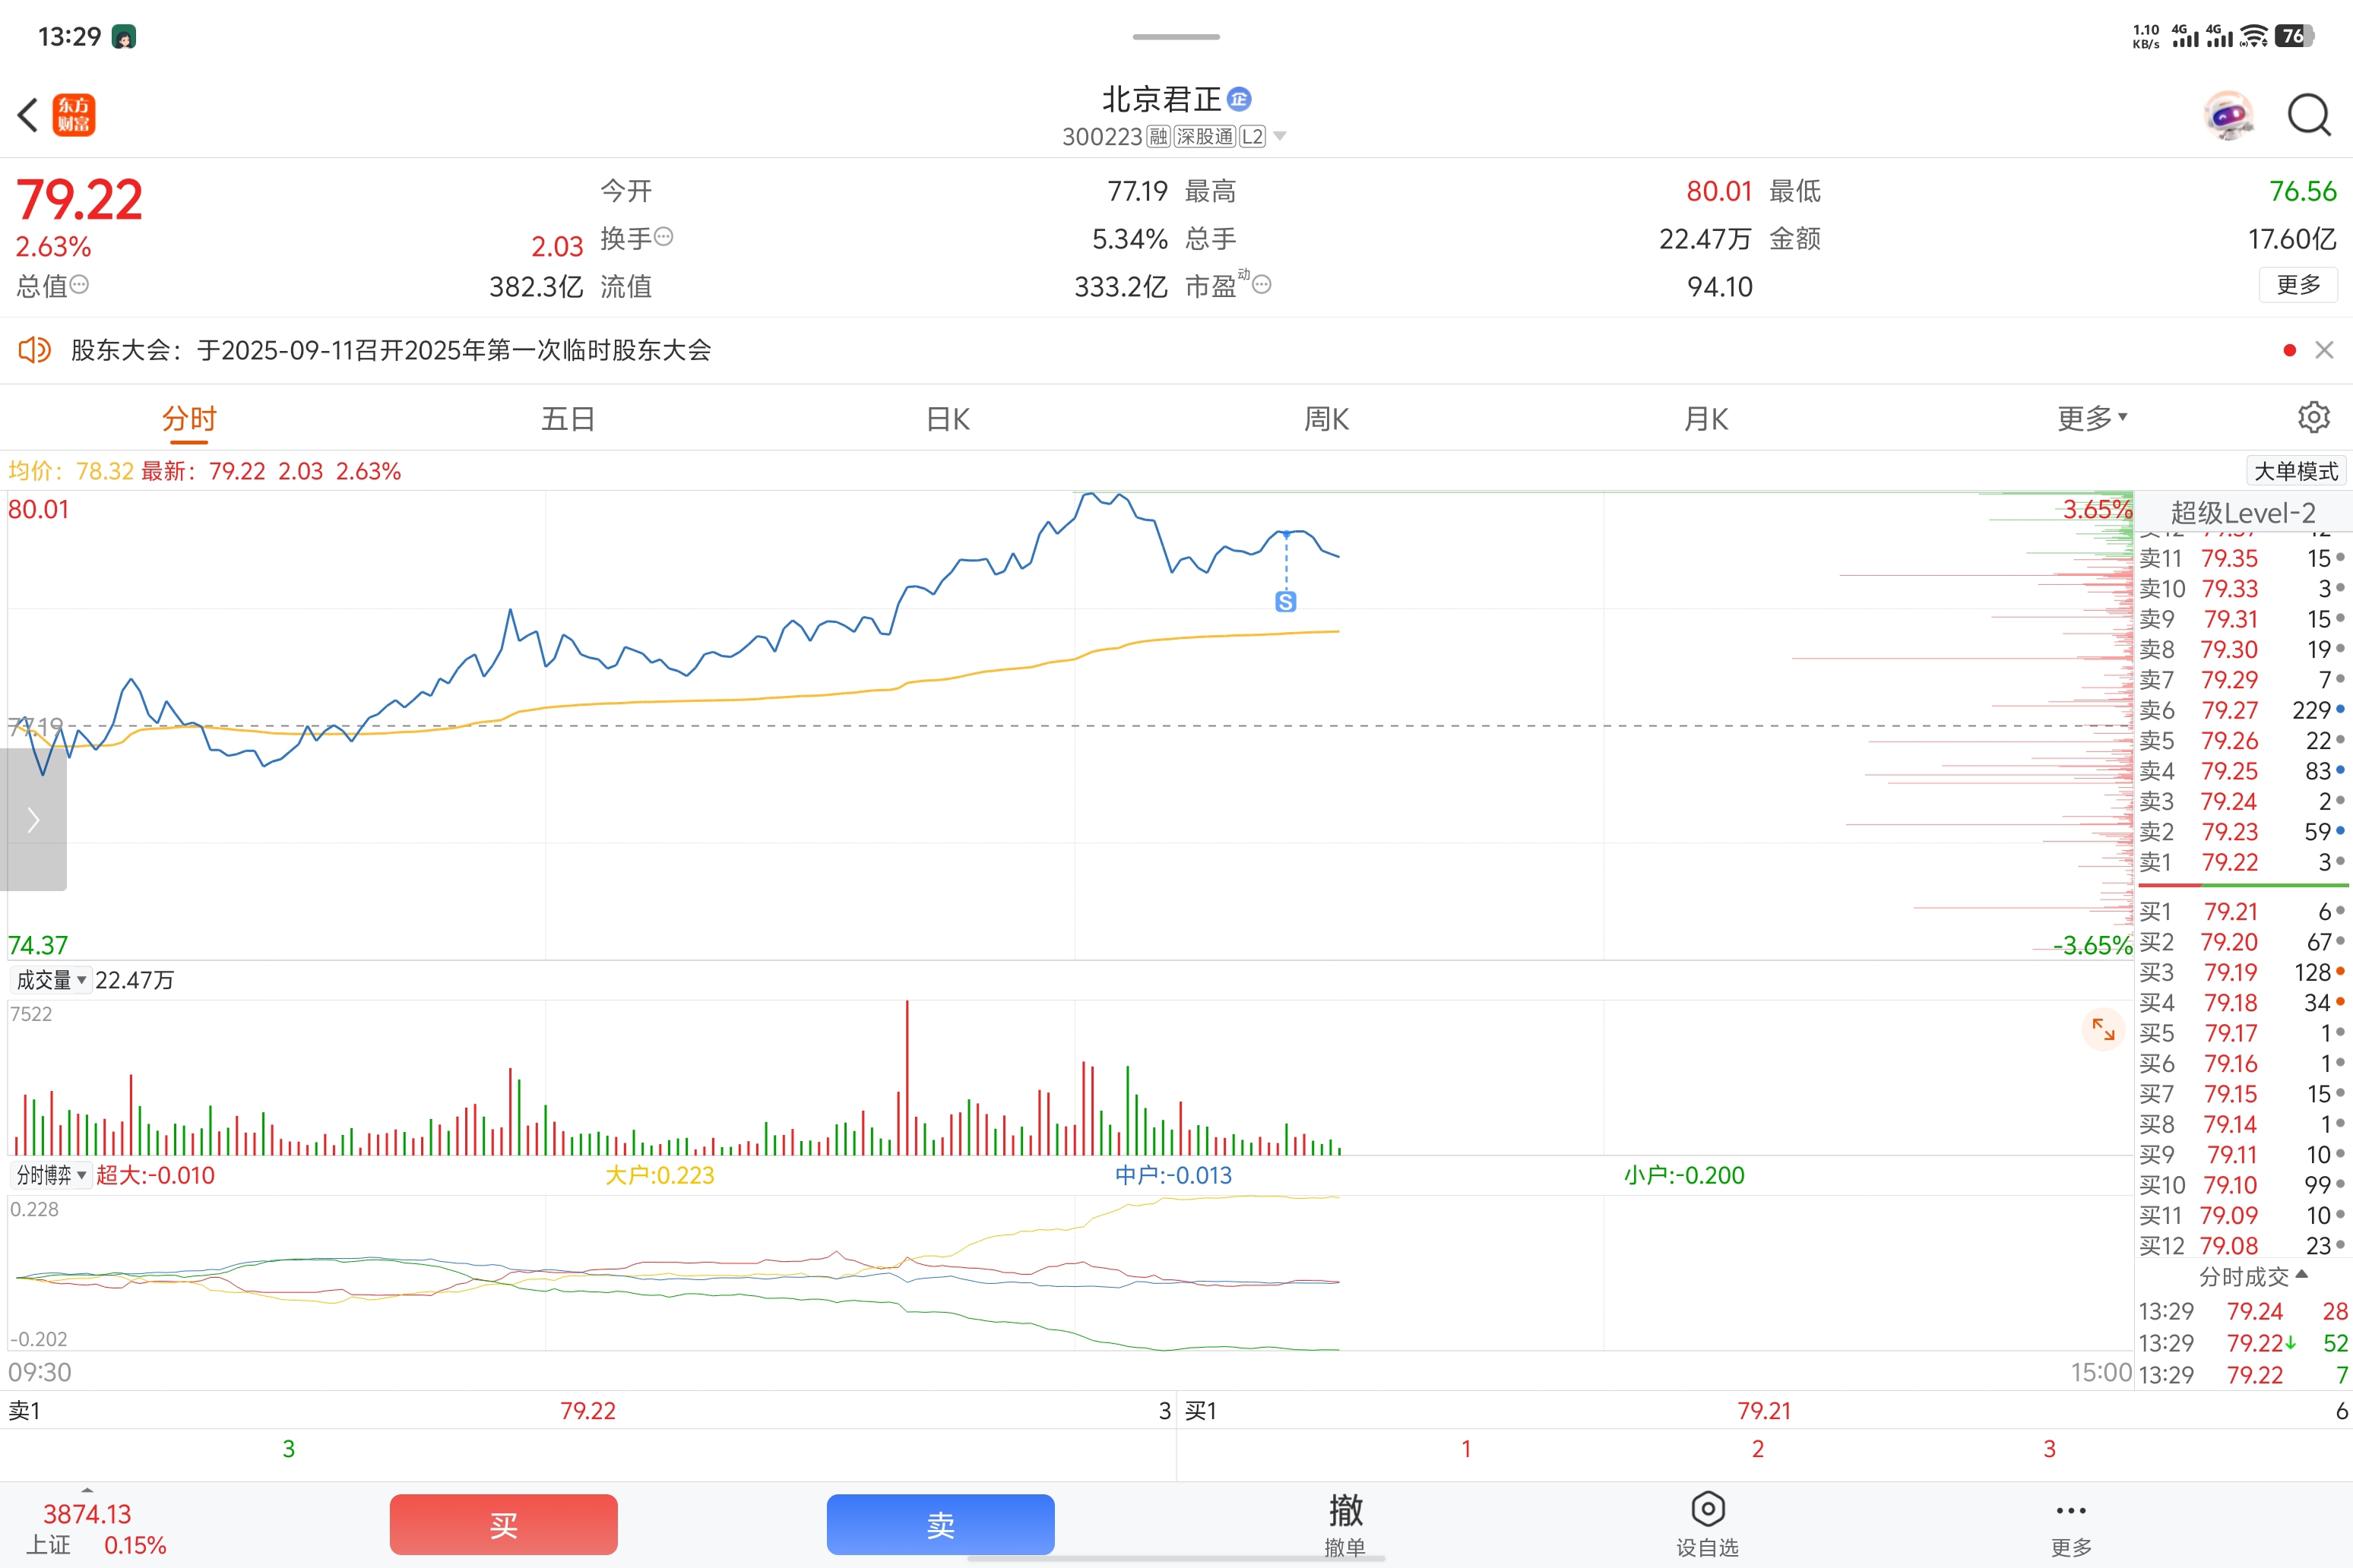Switch to the 周K tab
Viewport: 2353px width, 1568px height.
(1326, 419)
